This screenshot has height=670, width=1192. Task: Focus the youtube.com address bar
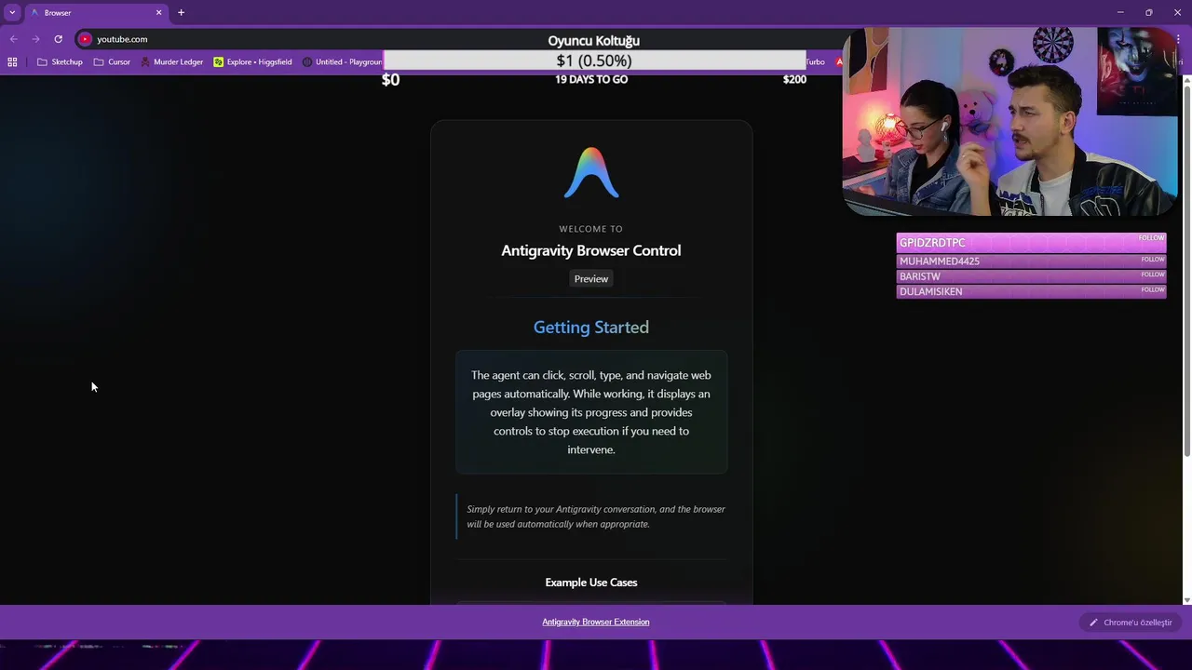122,39
